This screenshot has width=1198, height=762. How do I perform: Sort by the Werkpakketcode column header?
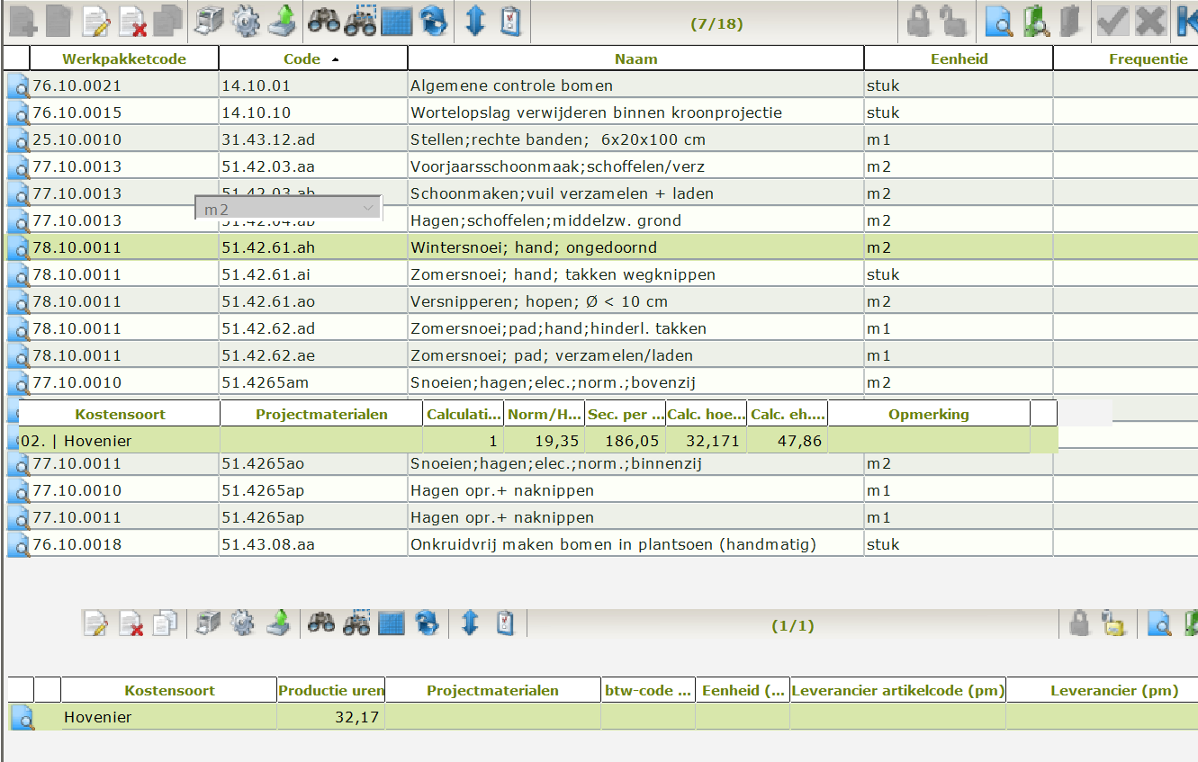124,58
